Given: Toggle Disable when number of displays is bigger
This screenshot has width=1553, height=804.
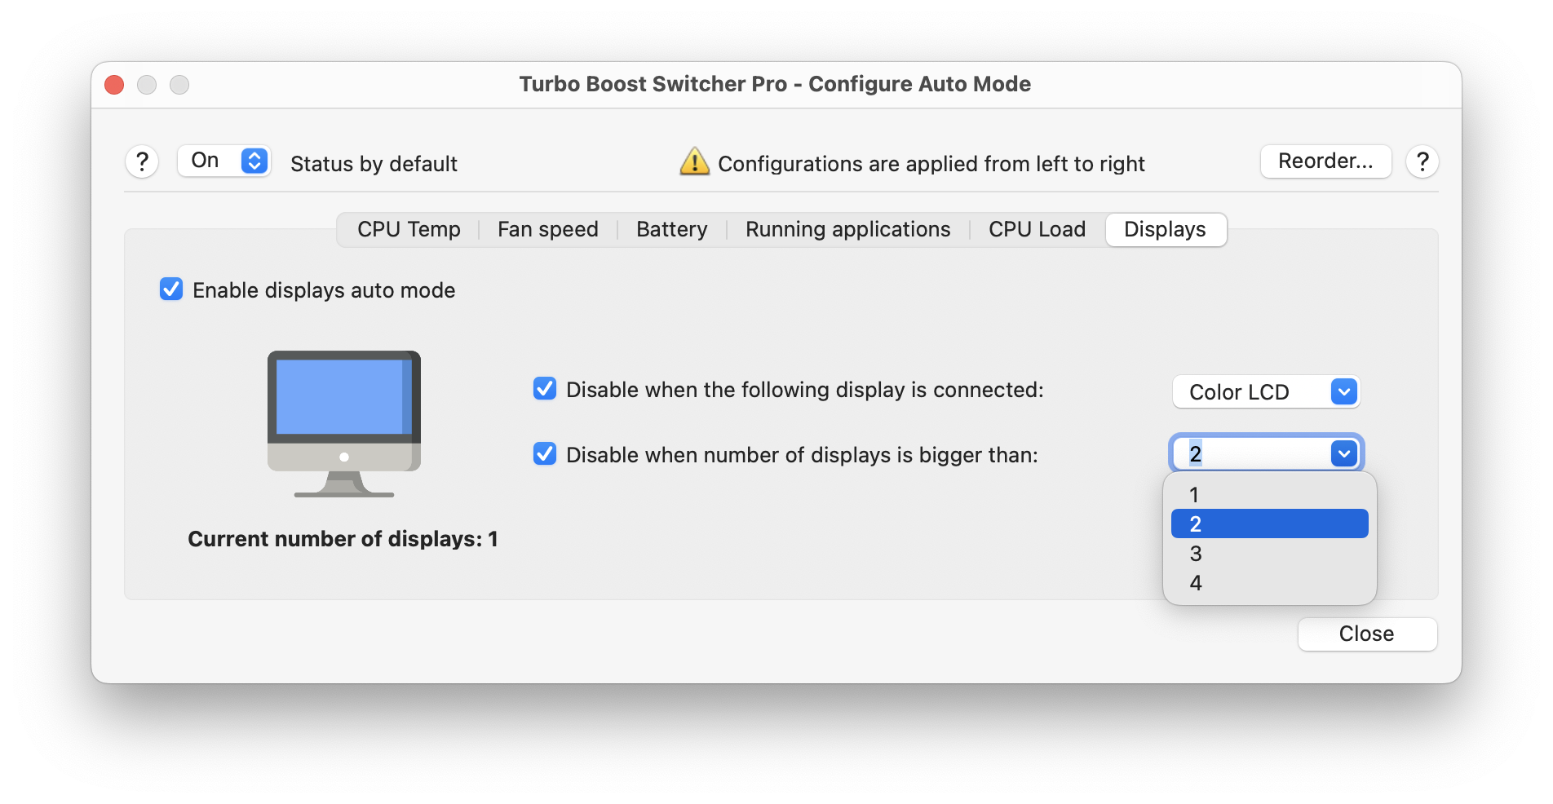Looking at the screenshot, I should click(x=545, y=453).
